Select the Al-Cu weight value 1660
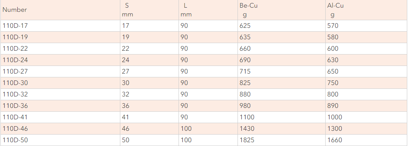Image resolution: width=408 pixels, height=146 pixels. pyautogui.click(x=334, y=140)
